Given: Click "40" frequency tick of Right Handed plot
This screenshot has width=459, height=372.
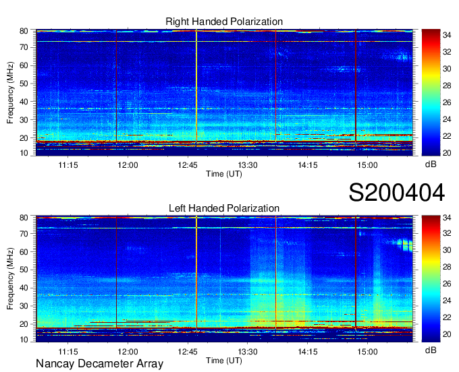Looking at the screenshot, I should (24, 102).
